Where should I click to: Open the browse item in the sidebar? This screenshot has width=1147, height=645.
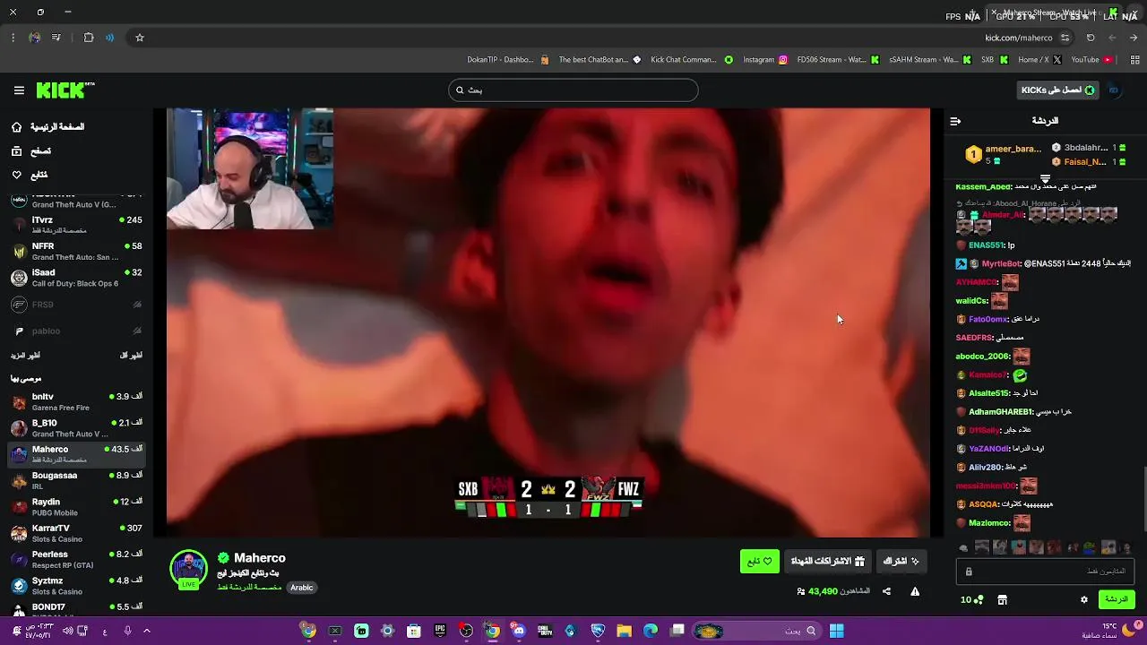click(x=31, y=151)
